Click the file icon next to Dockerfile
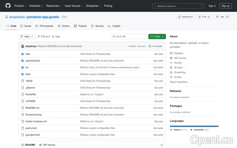Screen dimensions: 237x148 point(22,95)
